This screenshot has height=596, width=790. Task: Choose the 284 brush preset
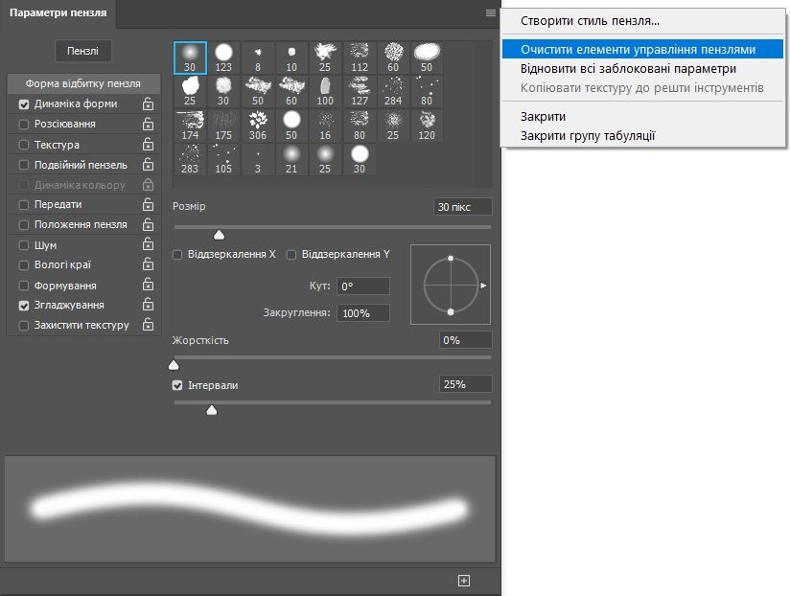(x=393, y=92)
